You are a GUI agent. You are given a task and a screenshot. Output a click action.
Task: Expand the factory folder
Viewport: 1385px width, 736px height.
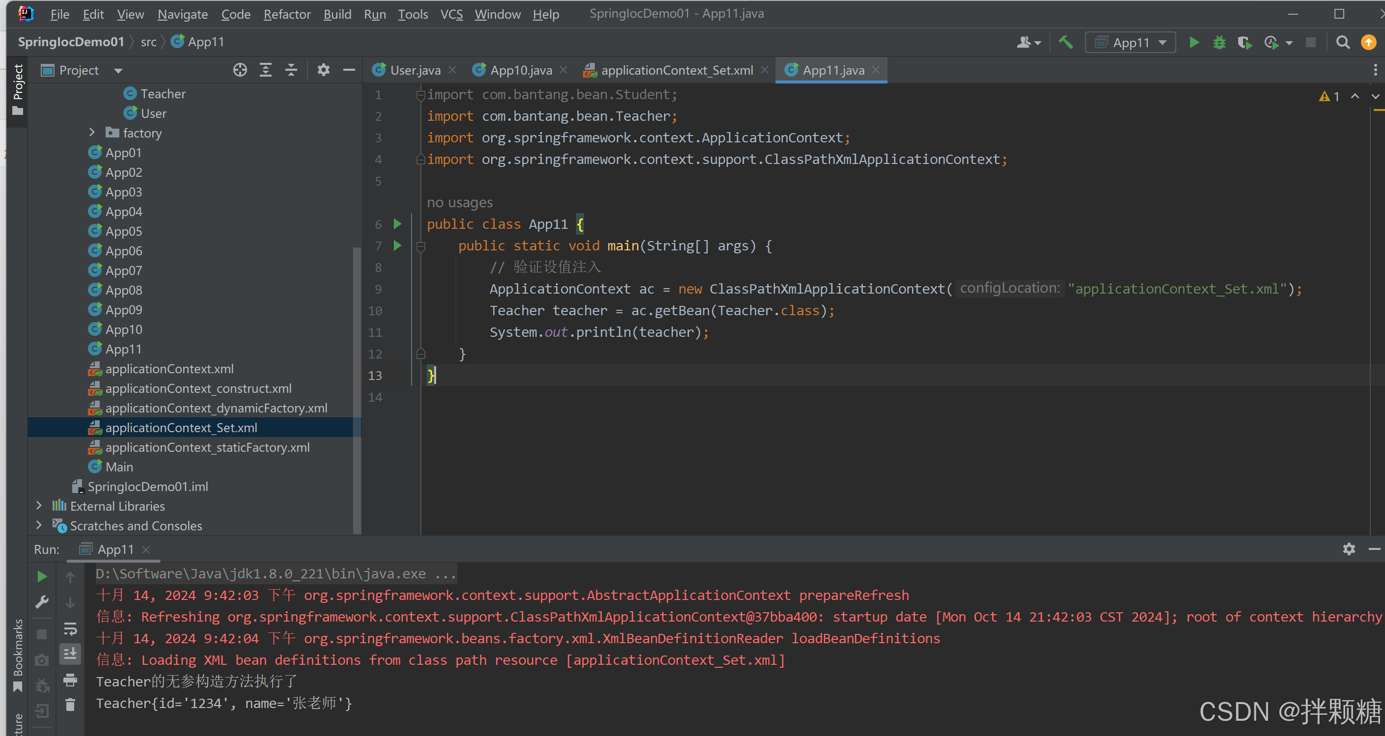click(92, 133)
